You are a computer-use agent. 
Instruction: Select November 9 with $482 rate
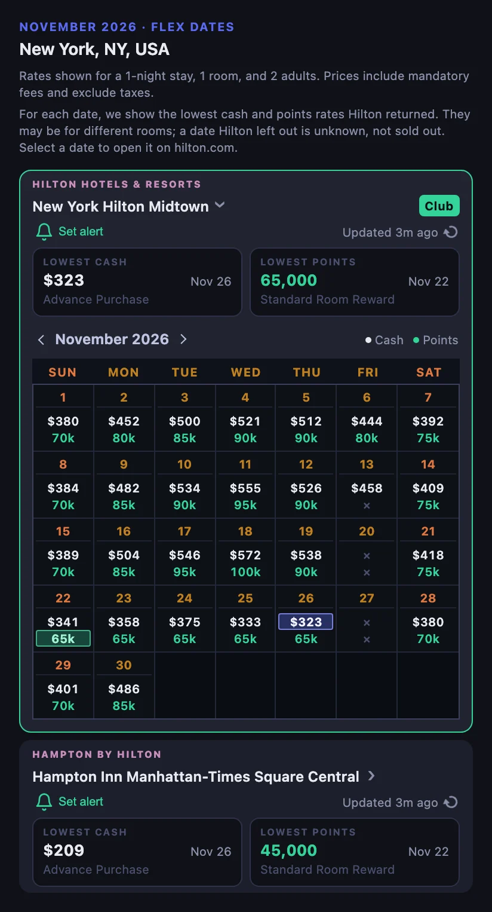coord(124,485)
